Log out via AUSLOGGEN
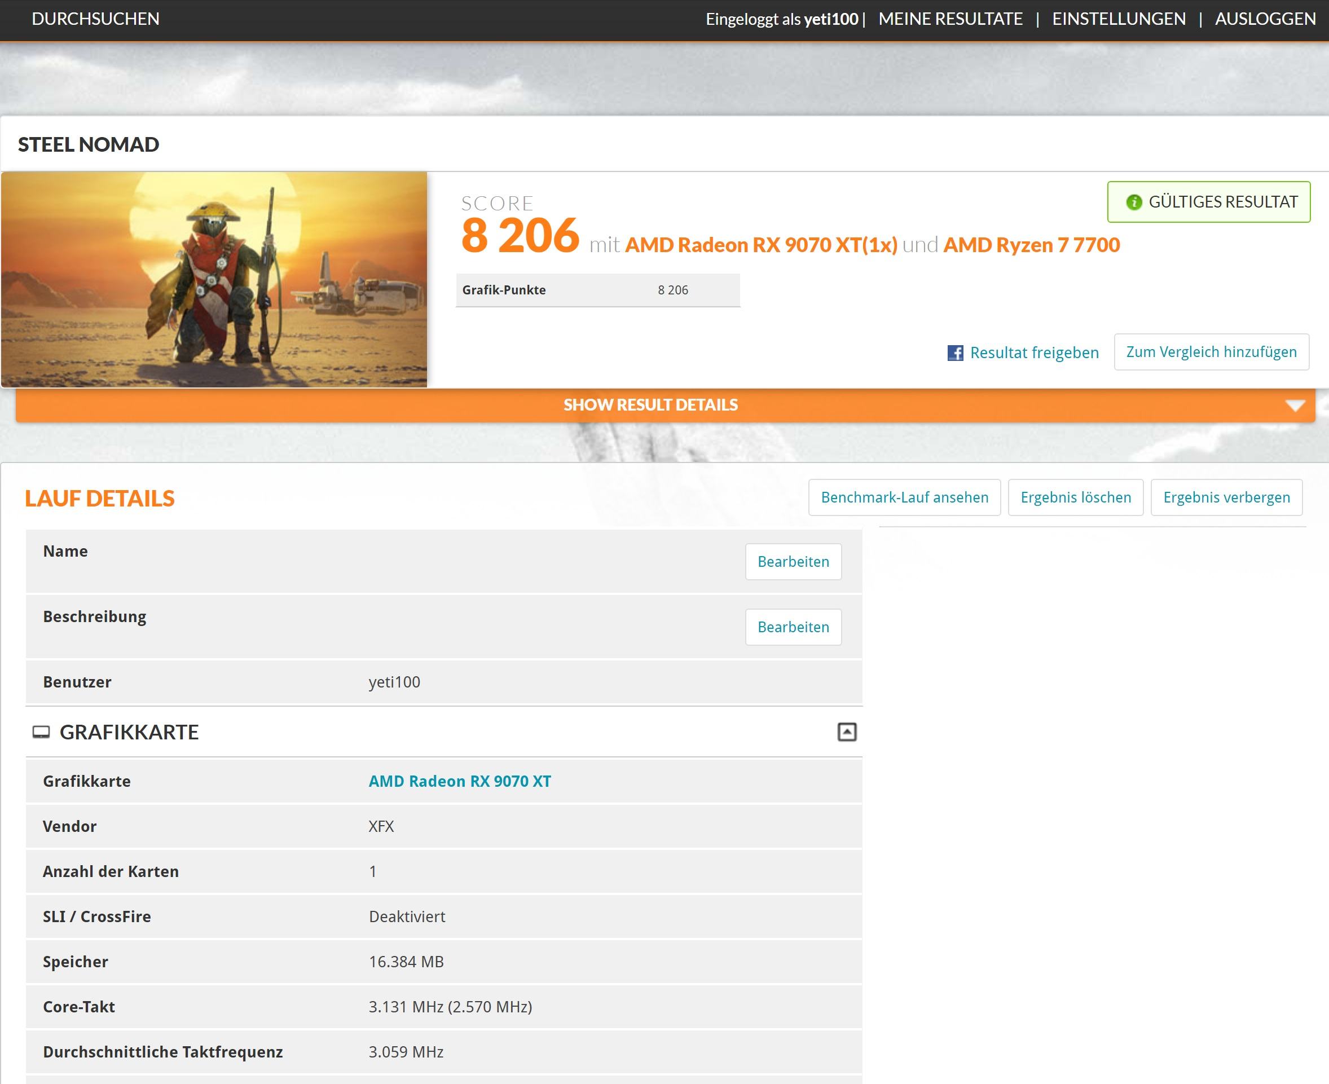This screenshot has width=1329, height=1084. [x=1265, y=19]
